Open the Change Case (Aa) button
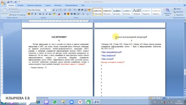The image size is (186, 105). [x=50, y=14]
